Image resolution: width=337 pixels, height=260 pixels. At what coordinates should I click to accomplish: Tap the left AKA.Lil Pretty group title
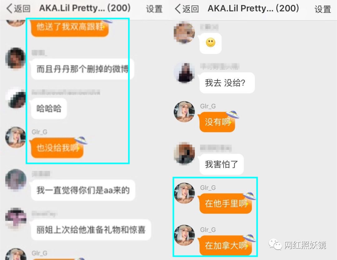tap(85, 8)
